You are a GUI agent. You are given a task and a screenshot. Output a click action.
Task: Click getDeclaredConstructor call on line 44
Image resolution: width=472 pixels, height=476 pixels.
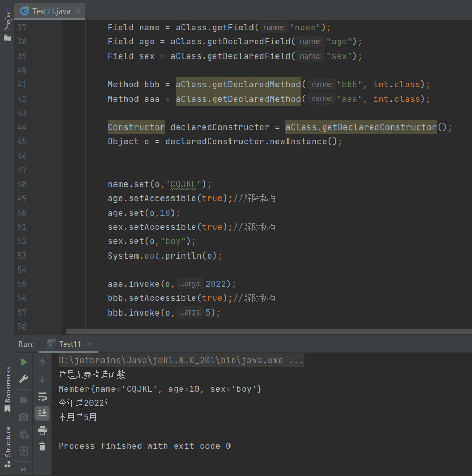[x=361, y=127]
